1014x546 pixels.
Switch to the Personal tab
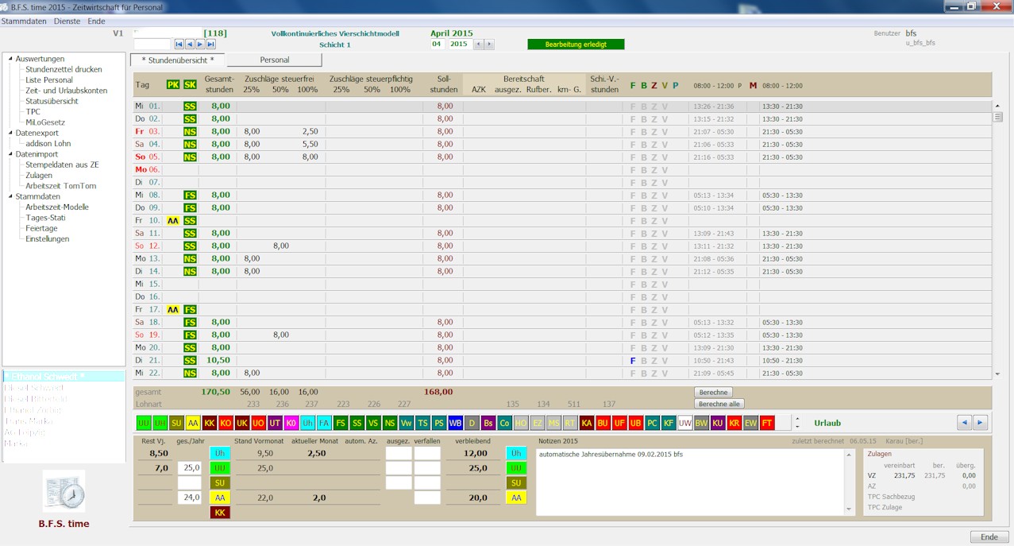[275, 60]
